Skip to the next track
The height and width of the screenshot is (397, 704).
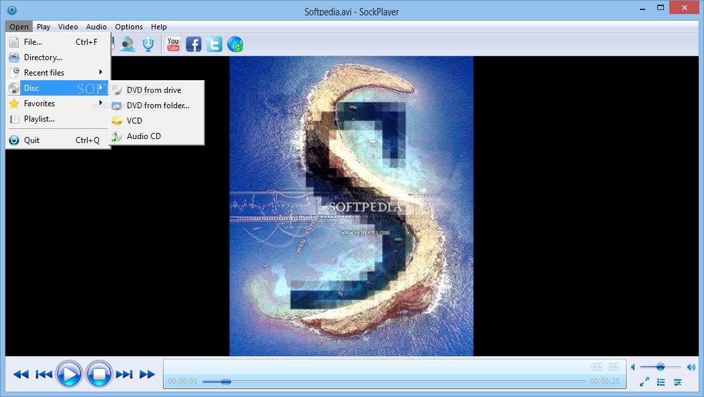(124, 374)
